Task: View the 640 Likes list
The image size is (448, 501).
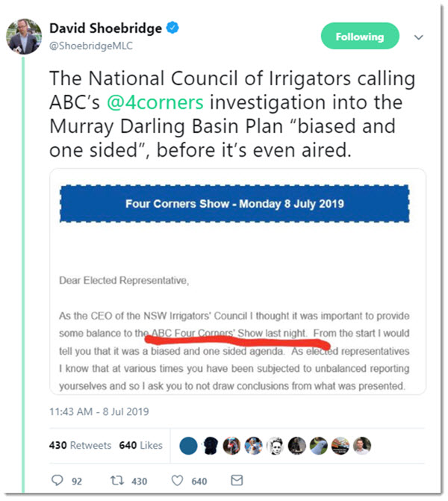Action: [x=140, y=445]
